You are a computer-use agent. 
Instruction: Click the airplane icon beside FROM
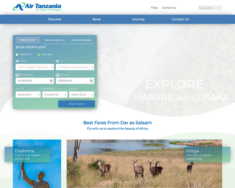point(17,61)
